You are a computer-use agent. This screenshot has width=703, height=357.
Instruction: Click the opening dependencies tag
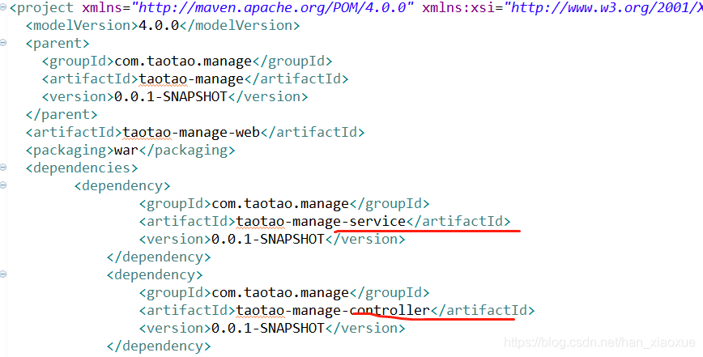(x=82, y=168)
